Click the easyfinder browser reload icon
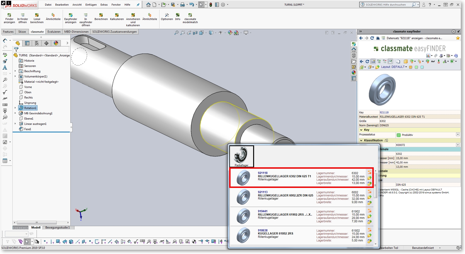Viewport: 465px width, 254px height. (x=372, y=38)
